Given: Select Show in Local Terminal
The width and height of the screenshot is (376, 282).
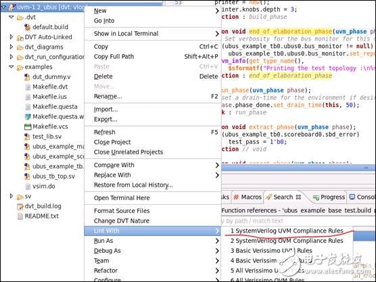Looking at the screenshot, I should click(153, 34).
